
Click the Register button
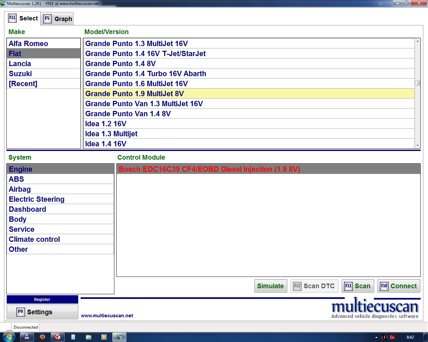[42, 300]
